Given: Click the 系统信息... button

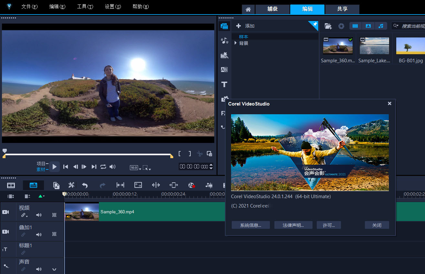Looking at the screenshot, I should (x=251, y=225).
